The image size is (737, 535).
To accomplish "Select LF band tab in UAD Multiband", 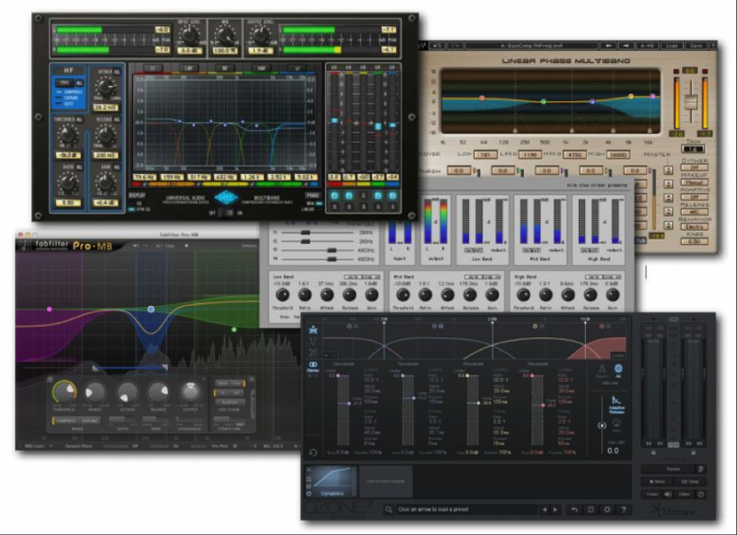I will (x=153, y=68).
